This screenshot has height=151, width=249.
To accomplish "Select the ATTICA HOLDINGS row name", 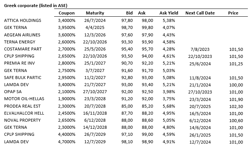I will [x=22, y=20].
